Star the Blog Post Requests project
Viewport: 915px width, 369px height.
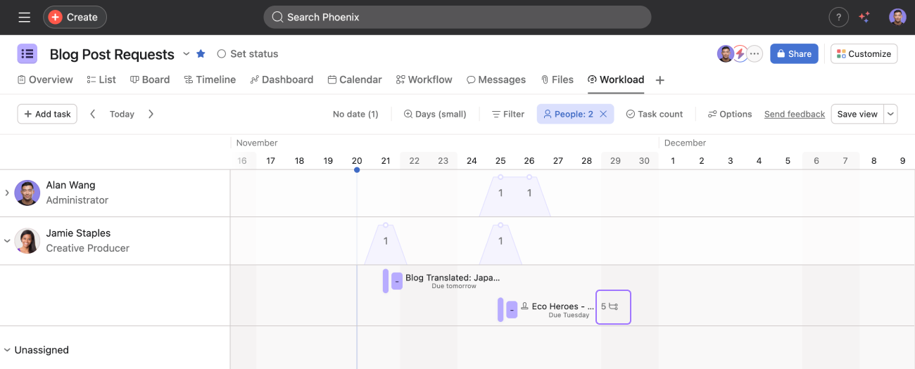(201, 53)
